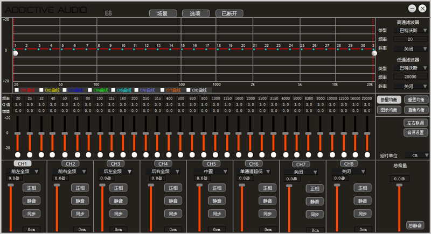This screenshot has height=234, width=431.
Task: Click the 重置均衡 button
Action: click(x=416, y=100)
